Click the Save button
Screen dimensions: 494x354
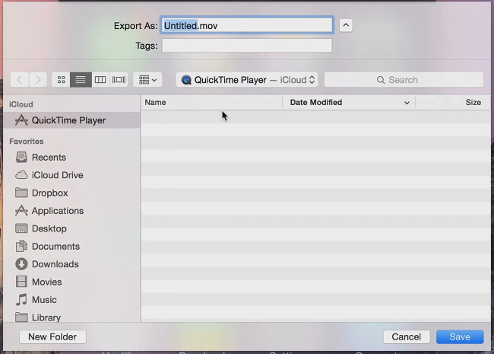click(x=460, y=337)
